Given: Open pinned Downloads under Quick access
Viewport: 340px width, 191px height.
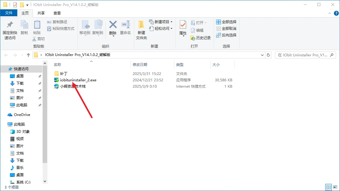Looking at the screenshot, I should (x=20, y=83).
